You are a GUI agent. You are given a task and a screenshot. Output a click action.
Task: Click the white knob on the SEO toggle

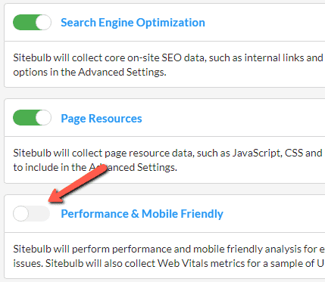click(43, 23)
